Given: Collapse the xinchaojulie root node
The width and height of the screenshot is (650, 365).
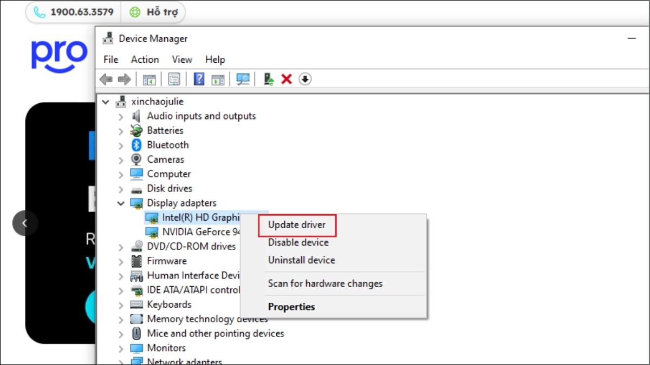Looking at the screenshot, I should coord(105,102).
